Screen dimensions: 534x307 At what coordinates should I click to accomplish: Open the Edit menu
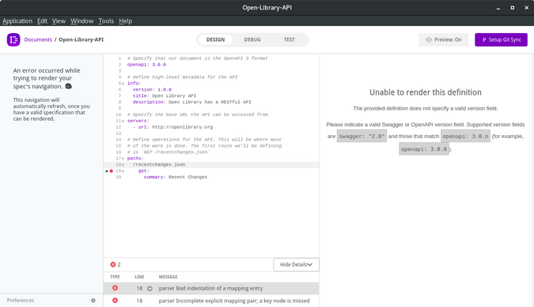click(42, 21)
